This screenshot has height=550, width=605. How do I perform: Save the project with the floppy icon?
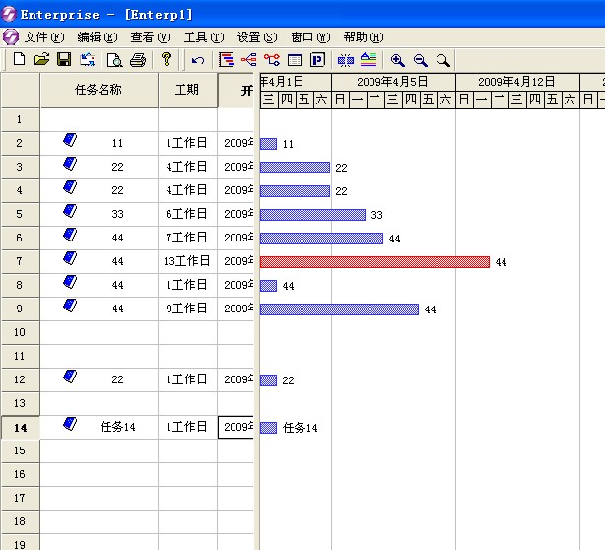click(x=64, y=60)
